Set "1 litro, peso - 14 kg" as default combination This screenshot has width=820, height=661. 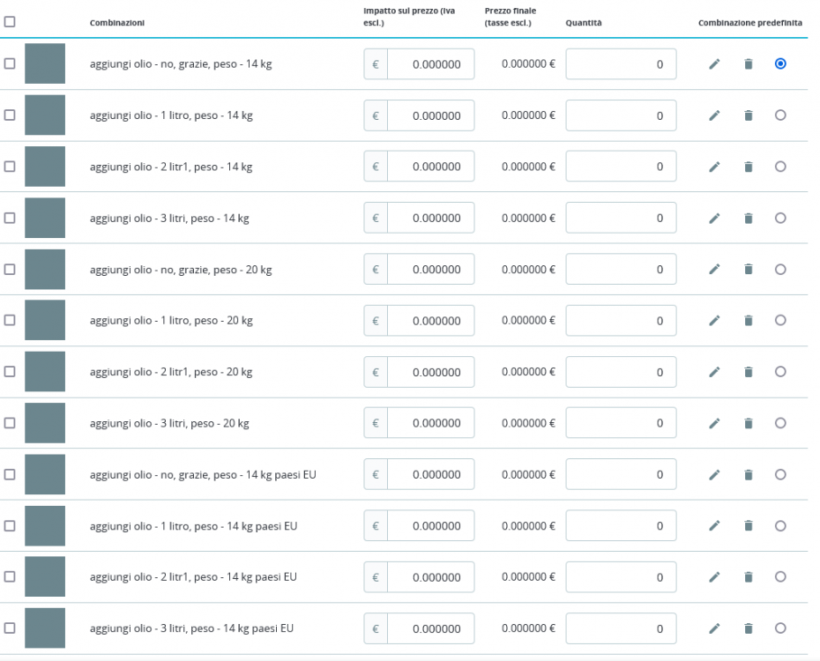pos(780,115)
